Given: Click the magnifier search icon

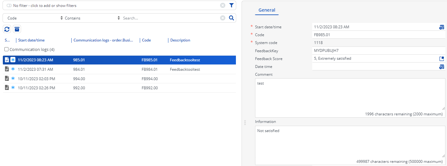Looking at the screenshot, I should [x=231, y=18].
